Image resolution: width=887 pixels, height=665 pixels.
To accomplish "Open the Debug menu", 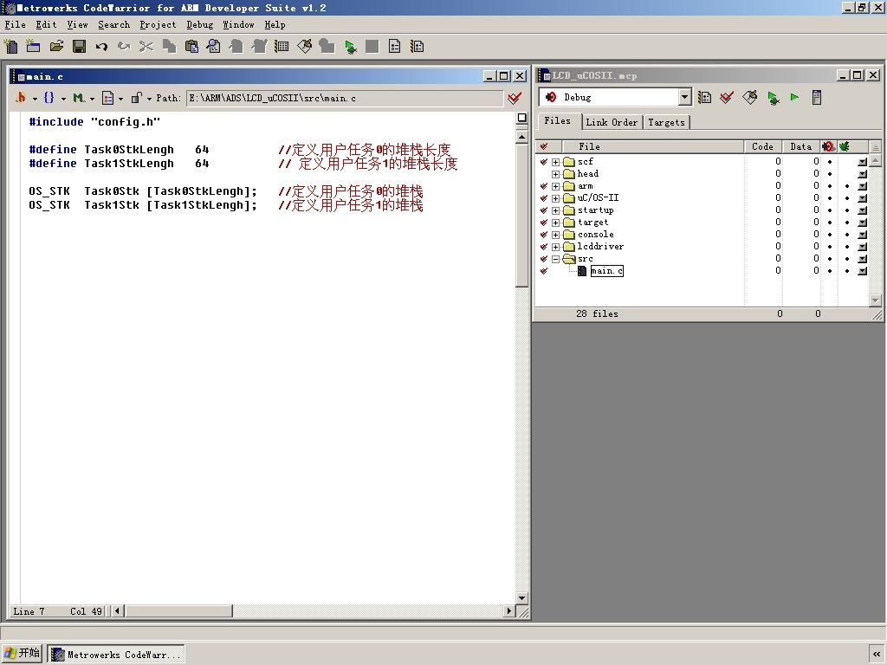I will point(200,25).
